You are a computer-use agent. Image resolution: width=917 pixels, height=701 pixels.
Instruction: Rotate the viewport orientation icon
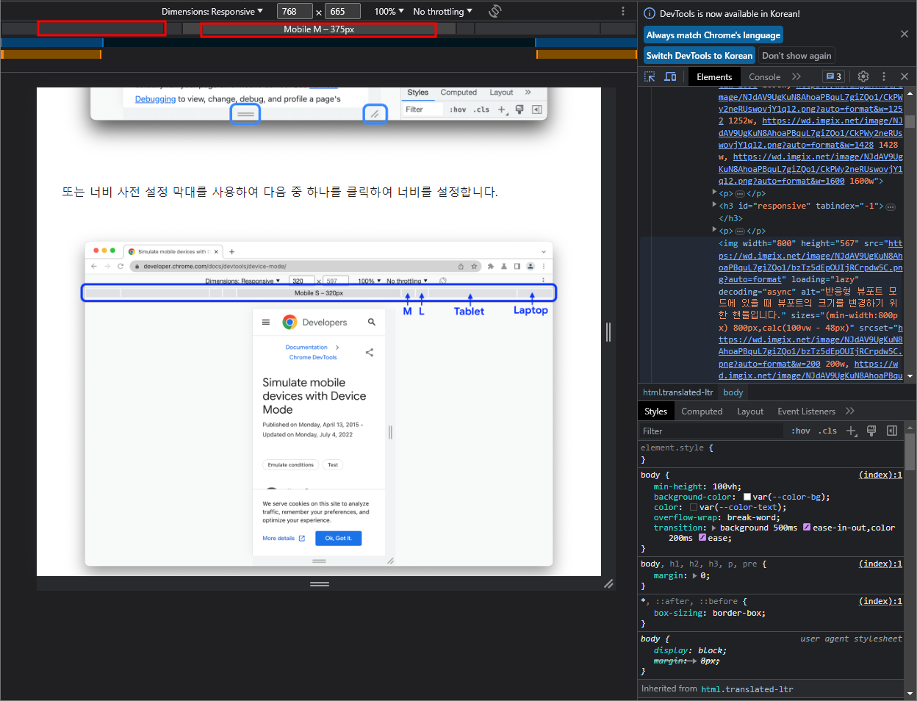pyautogui.click(x=495, y=11)
